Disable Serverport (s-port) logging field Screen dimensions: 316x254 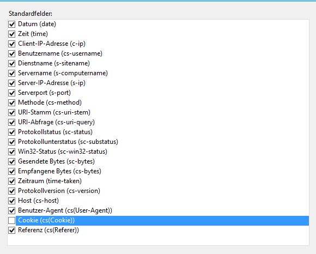click(11, 93)
